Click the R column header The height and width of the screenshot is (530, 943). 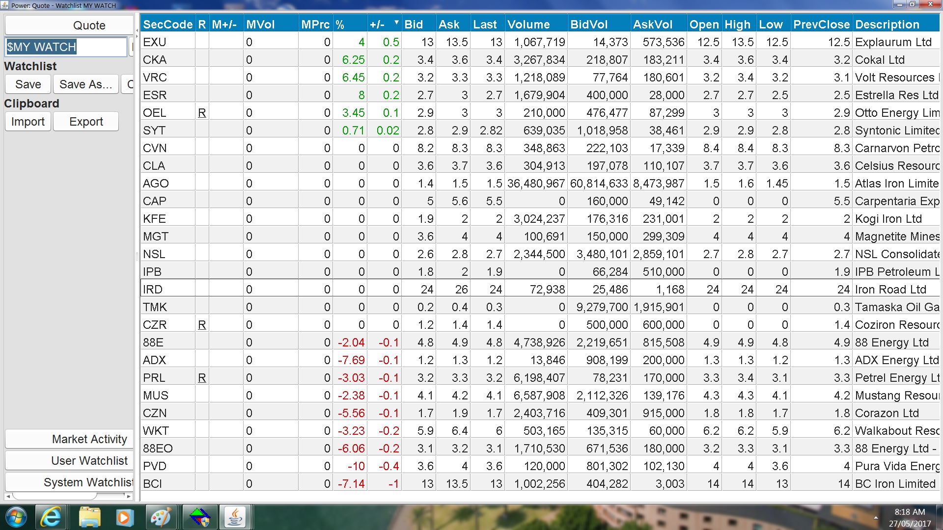coord(202,25)
